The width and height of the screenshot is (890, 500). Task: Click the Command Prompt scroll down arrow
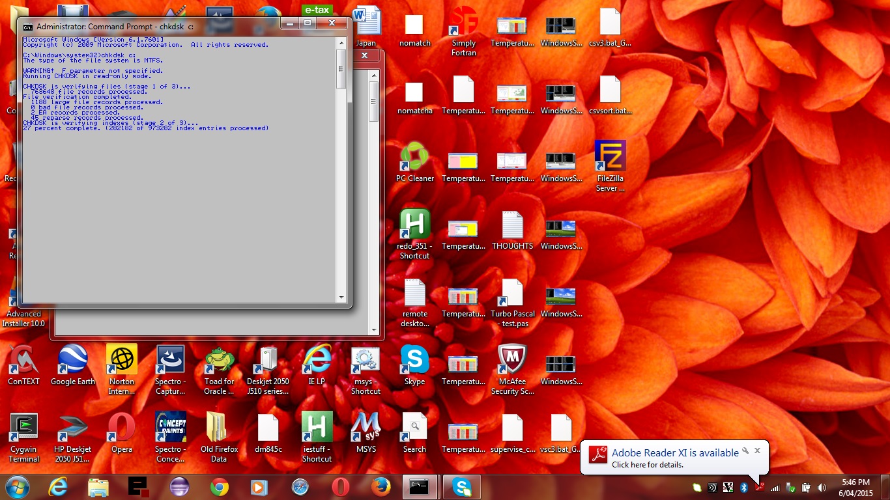pos(341,298)
